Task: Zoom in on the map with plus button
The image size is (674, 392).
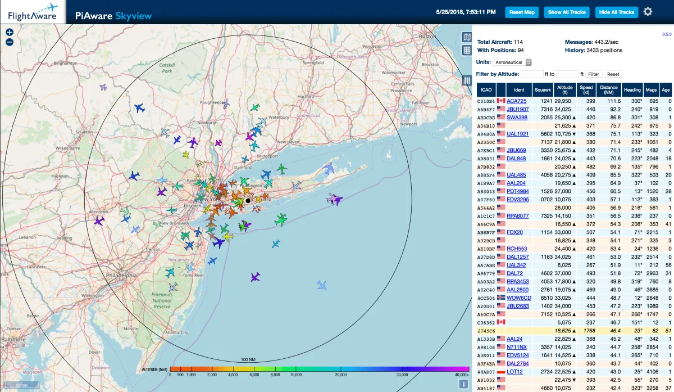Action: 10,32
